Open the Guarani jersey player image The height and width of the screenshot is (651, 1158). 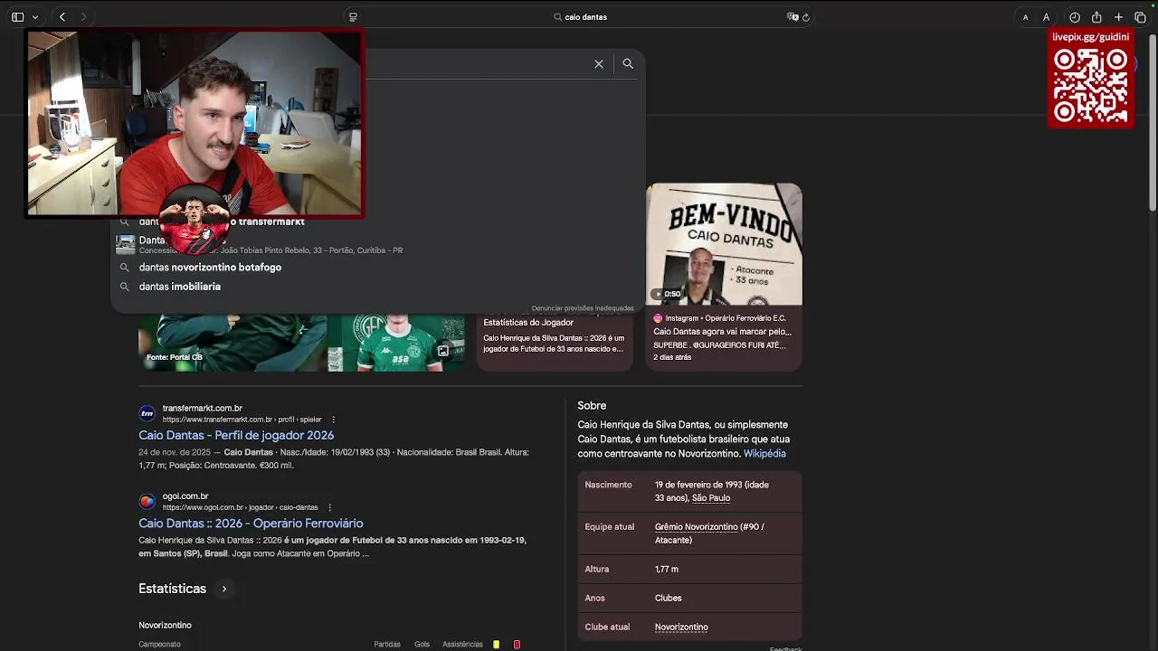(396, 342)
